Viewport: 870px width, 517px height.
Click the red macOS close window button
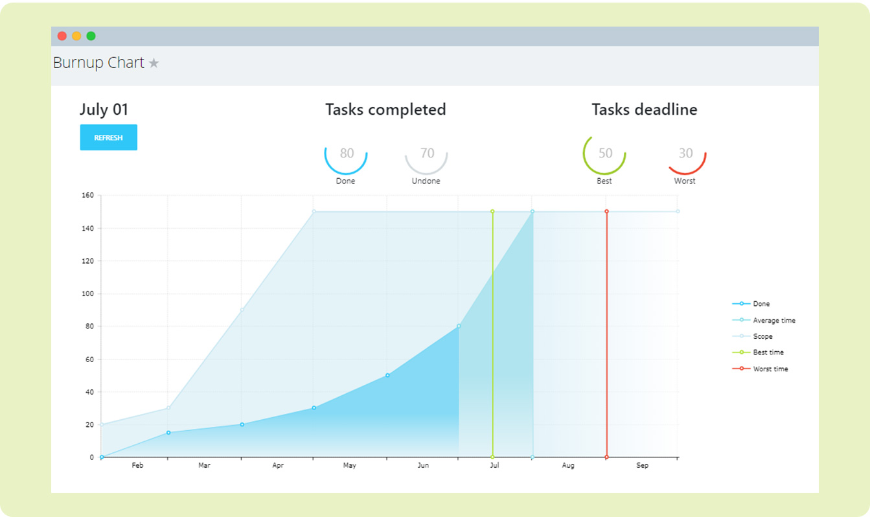[x=62, y=36]
